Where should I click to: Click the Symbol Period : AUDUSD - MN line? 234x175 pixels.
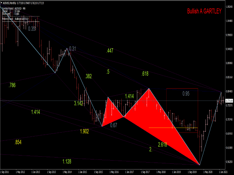14,9
